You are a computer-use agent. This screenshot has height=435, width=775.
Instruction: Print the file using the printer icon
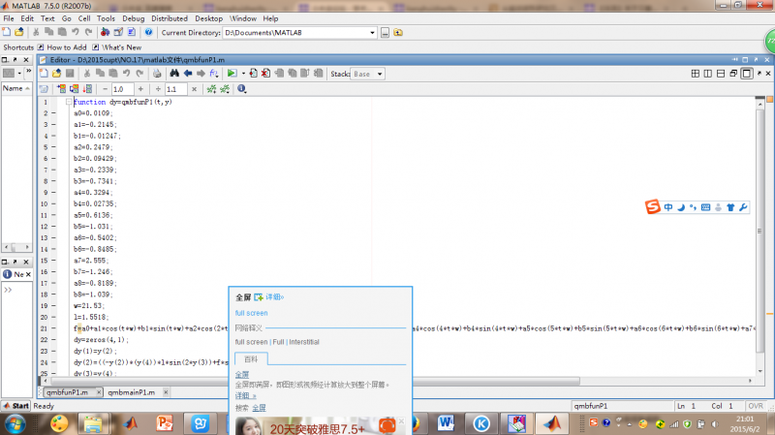(157, 74)
